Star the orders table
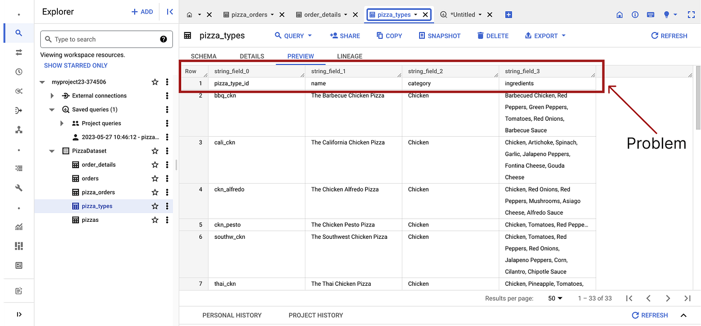701x326 pixels. point(154,178)
